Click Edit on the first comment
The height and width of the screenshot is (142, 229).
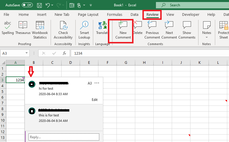94,100
